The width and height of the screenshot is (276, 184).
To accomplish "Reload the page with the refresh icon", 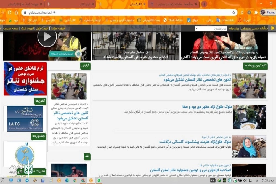I will click(x=9, y=12).
